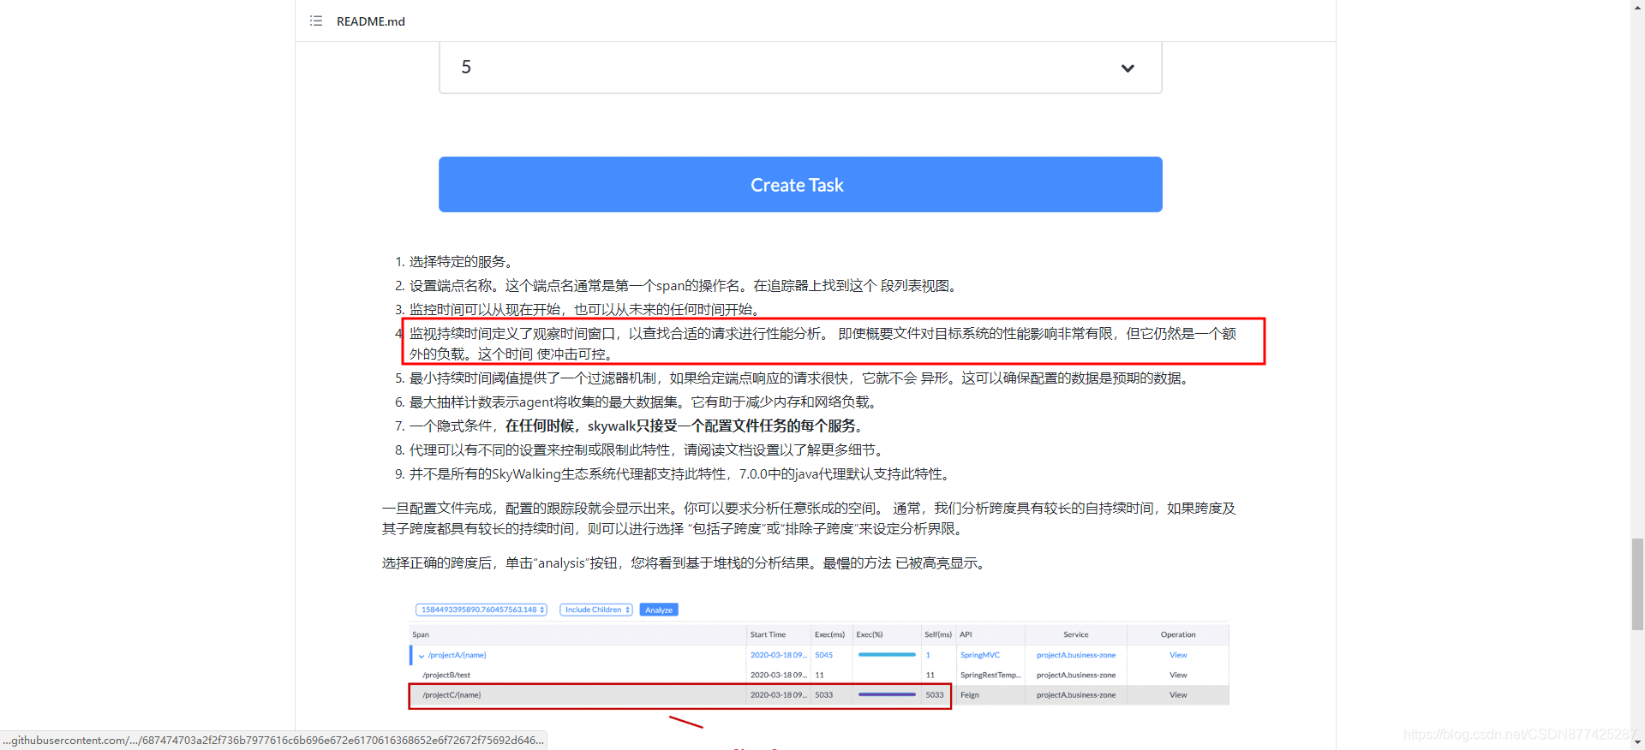
Task: Collapse the /projectA/{name} span row chevron
Action: coord(422,656)
